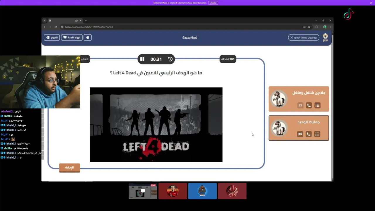Open the browser three-dot menu

click(330, 27)
